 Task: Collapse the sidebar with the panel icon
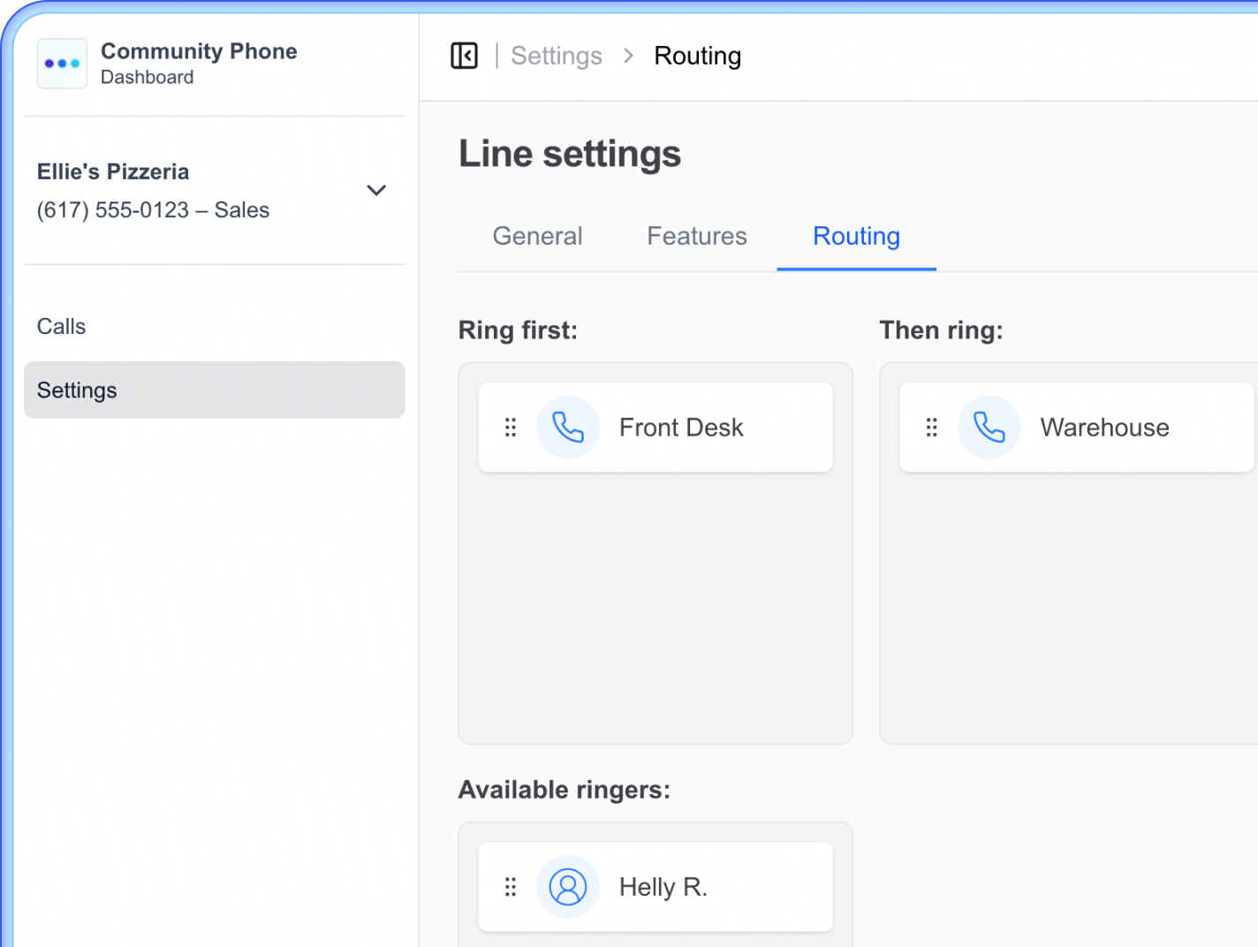(464, 56)
